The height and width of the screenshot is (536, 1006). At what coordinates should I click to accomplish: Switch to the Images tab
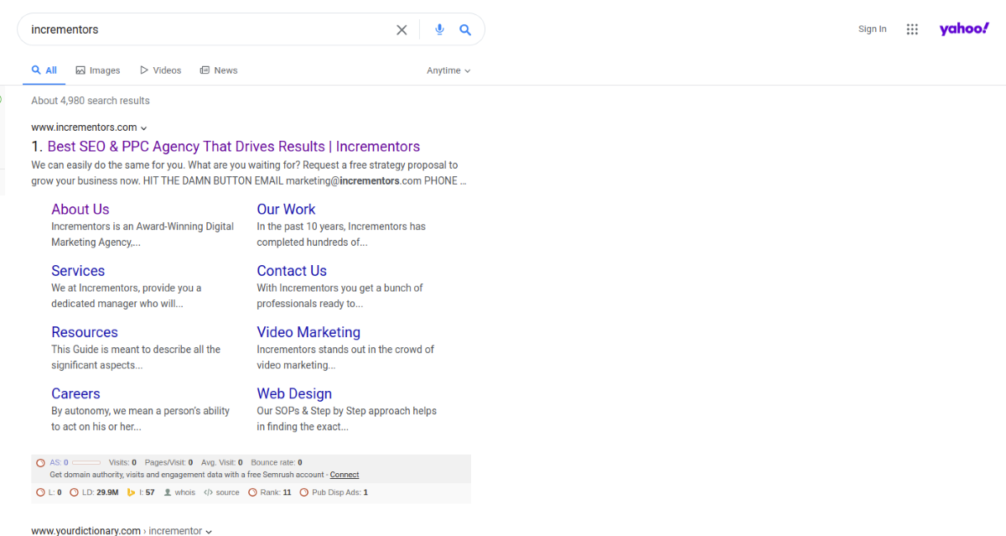98,70
